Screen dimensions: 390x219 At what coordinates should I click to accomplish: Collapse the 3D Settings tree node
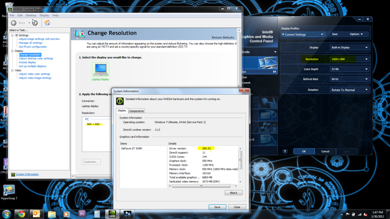pyautogui.click(x=12, y=35)
